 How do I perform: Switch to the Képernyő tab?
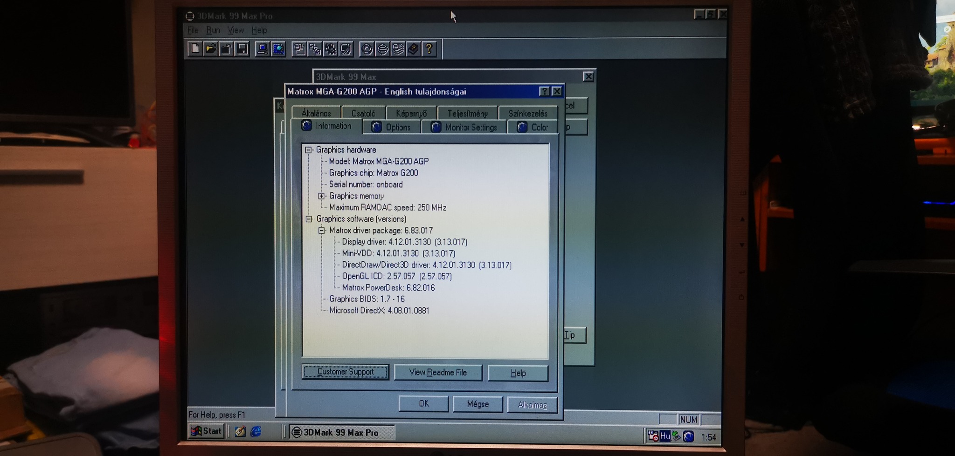coord(411,113)
